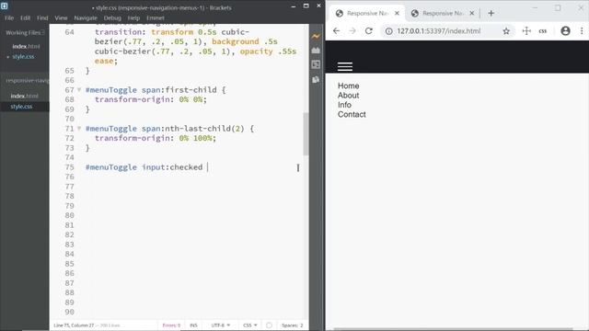
Task: Click the cross-arrows extension icon in Chrome
Action: point(526,31)
